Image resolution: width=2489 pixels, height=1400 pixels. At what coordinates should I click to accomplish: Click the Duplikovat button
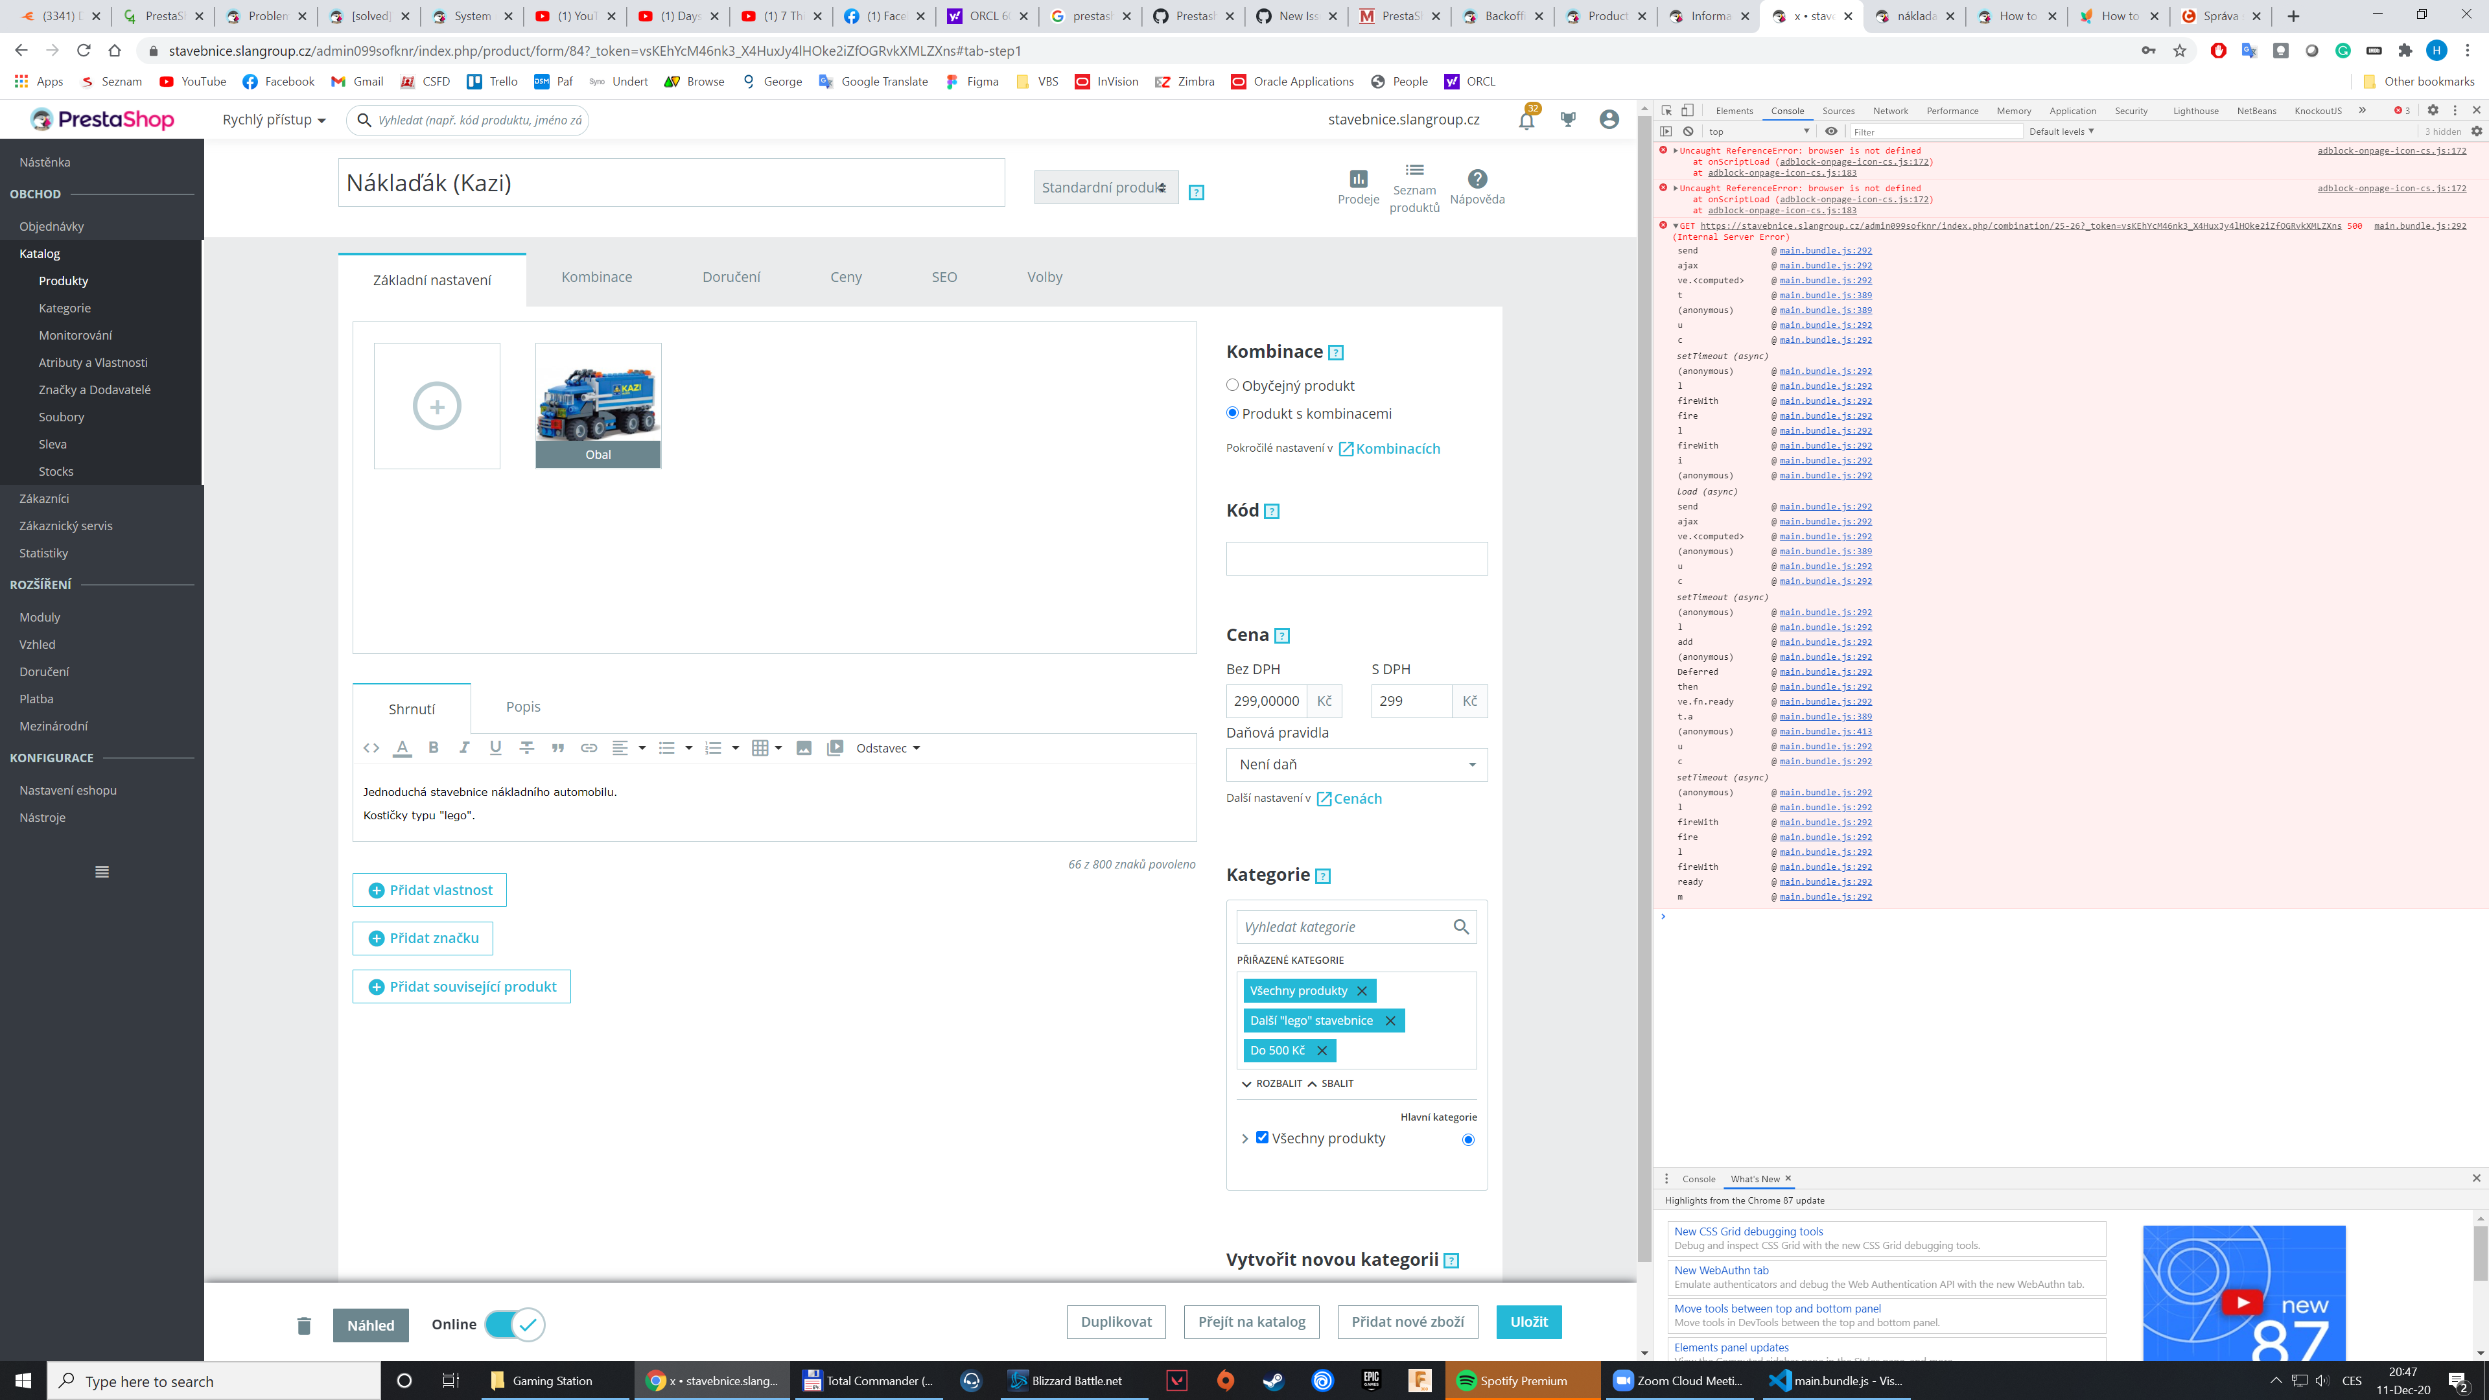click(x=1116, y=1322)
